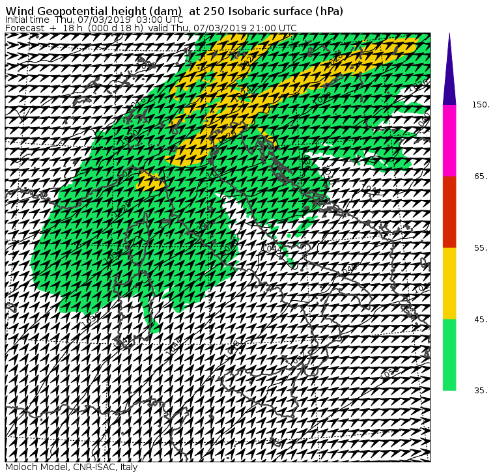Click the yellow 45–55 legend swatch
Screen dimensions: 495x476
pos(449,283)
